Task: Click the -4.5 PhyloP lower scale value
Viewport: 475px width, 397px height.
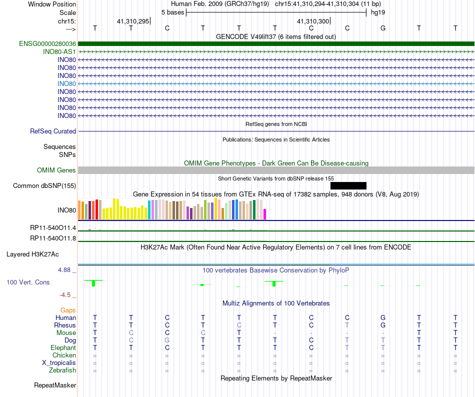Action: (65, 294)
